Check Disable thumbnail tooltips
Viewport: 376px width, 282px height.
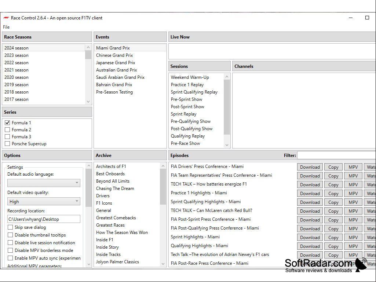point(10,235)
